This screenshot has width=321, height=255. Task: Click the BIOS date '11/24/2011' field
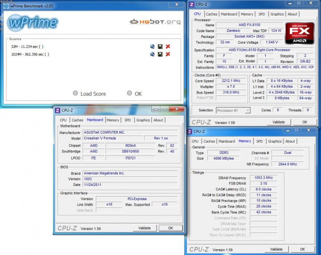click(130, 185)
